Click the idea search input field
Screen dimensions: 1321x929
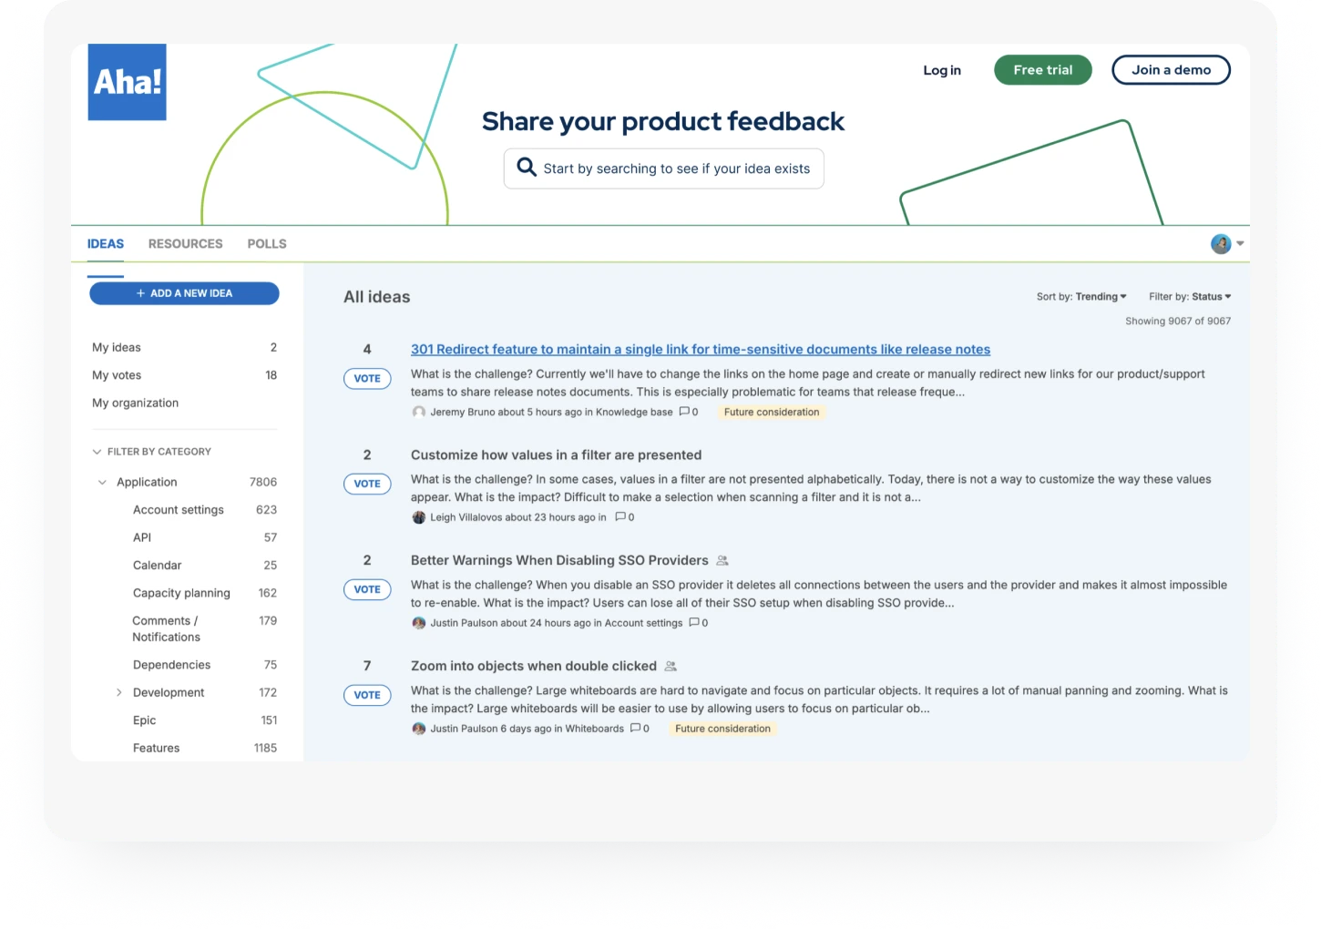coord(674,168)
